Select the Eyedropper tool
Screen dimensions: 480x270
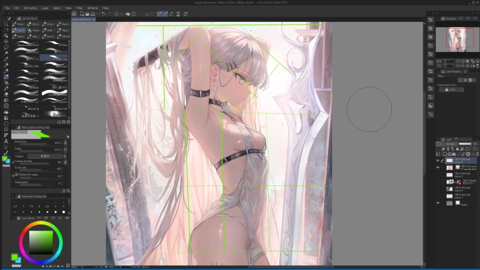coord(6,59)
